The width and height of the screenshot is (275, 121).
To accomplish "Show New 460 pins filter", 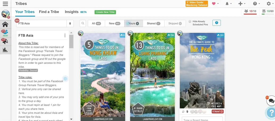I will (114, 23).
